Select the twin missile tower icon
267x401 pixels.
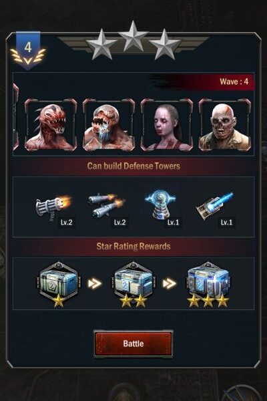(105, 205)
